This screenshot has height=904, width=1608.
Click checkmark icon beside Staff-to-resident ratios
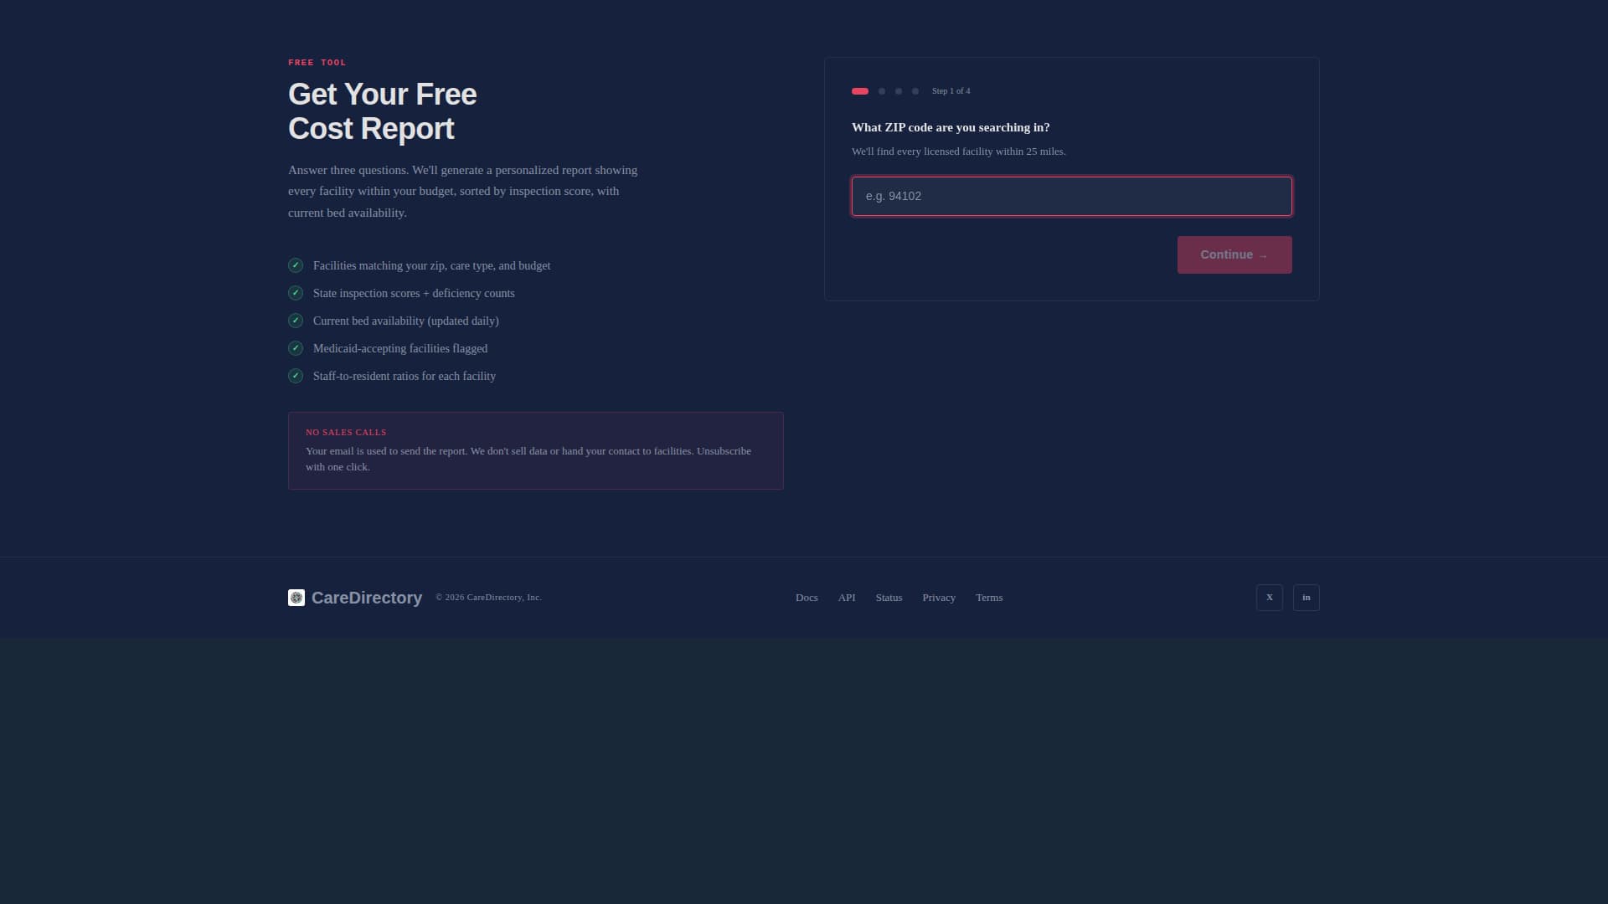pos(296,376)
